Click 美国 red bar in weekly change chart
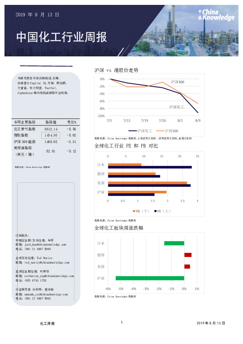 click(x=187, y=266)
